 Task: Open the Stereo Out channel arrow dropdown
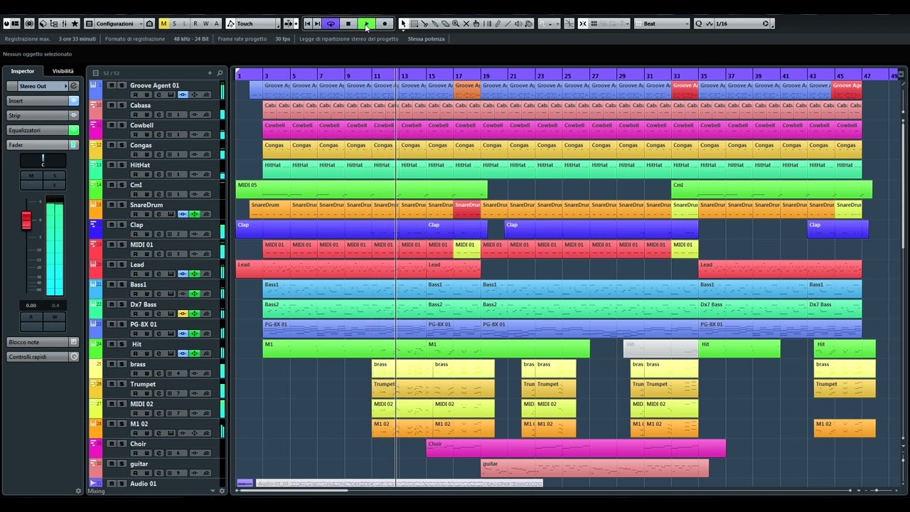coord(65,86)
